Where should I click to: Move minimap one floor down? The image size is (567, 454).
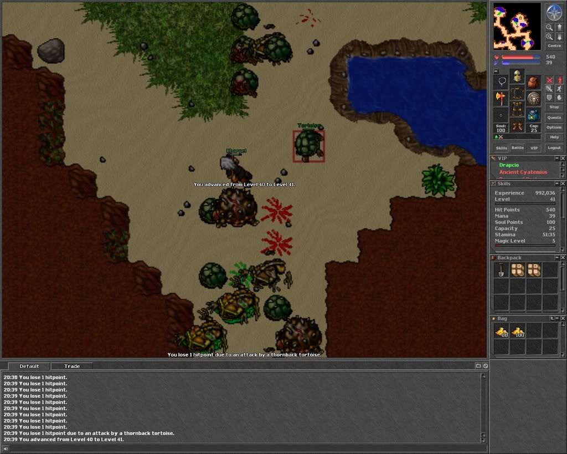coord(559,37)
